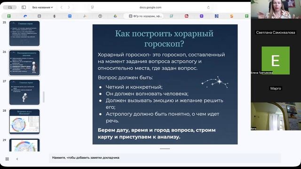Screen dimensions: 301x169
Task: Select the 'ФГр по хорарам' active tab
Action: [x=143, y=16]
